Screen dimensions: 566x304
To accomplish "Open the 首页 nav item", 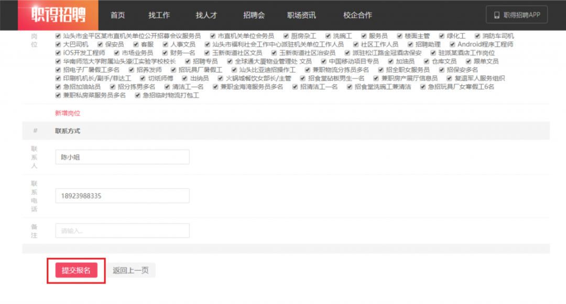I will click(118, 15).
